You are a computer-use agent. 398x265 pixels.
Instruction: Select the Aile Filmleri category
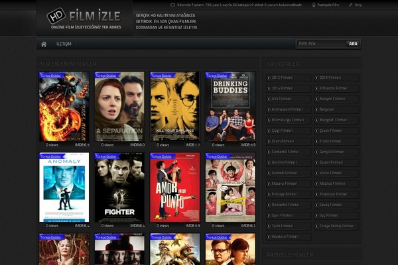pos(289,99)
